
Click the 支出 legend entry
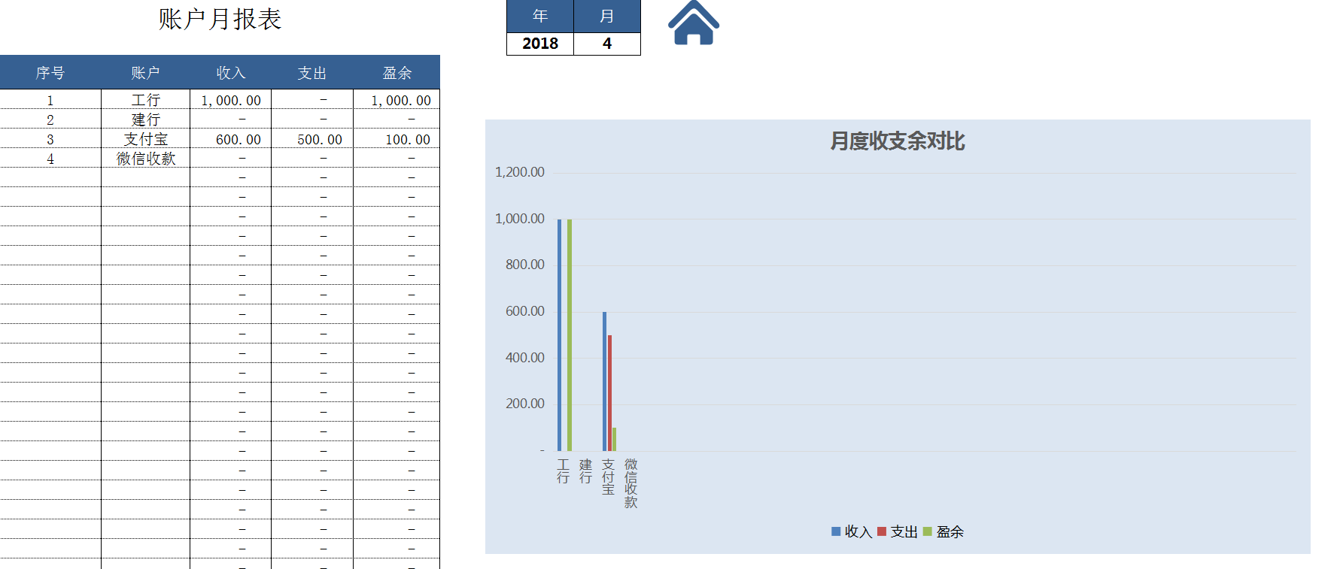[897, 531]
